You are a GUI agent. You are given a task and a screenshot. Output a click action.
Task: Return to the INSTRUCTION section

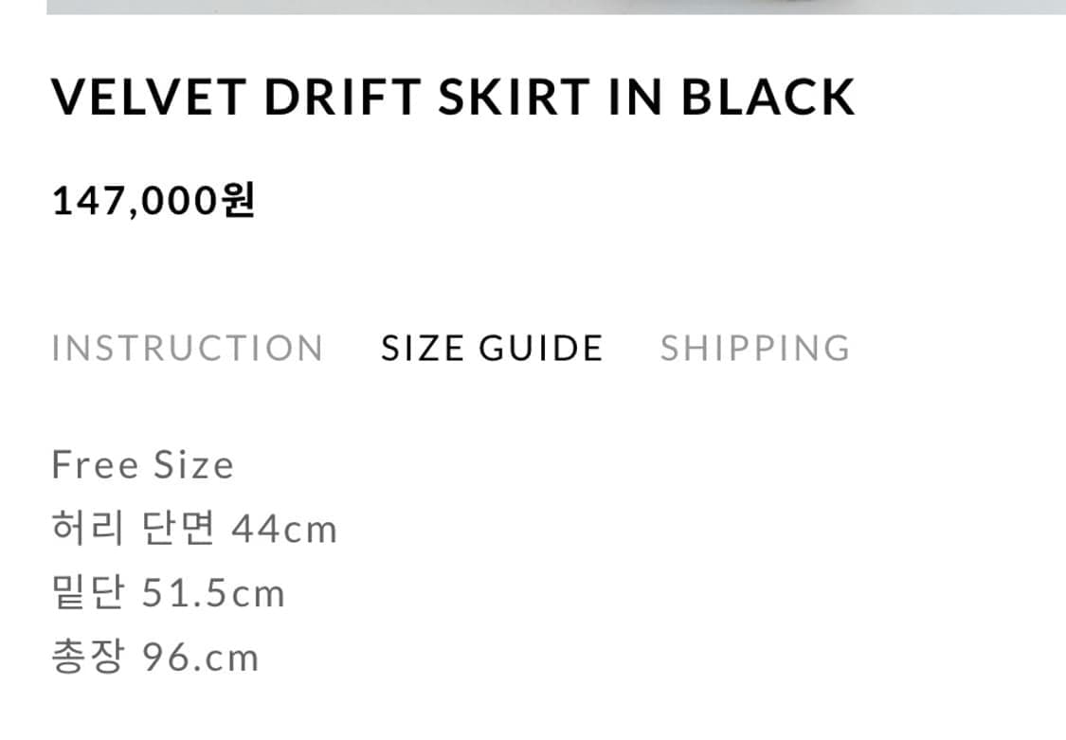click(190, 348)
